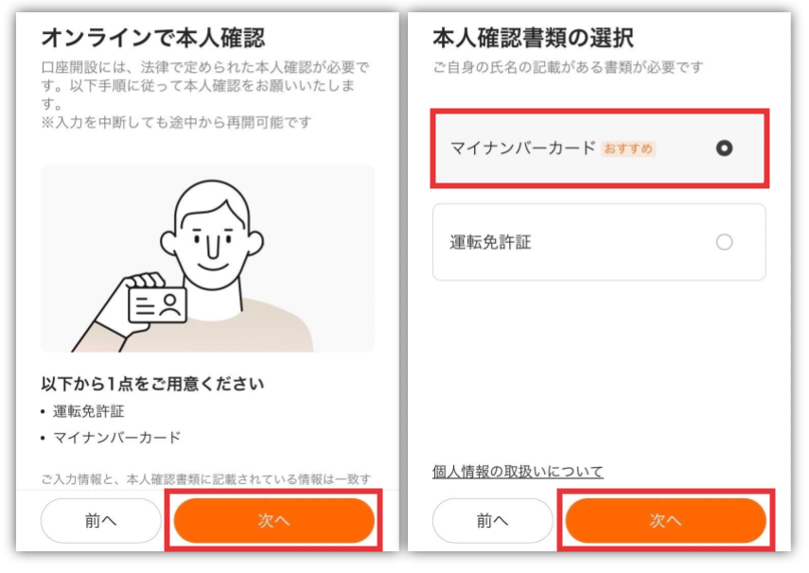Go back with 前へ on the オンラインで本人確認 screen
Image resolution: width=809 pixels, height=573 pixels.
(x=101, y=520)
